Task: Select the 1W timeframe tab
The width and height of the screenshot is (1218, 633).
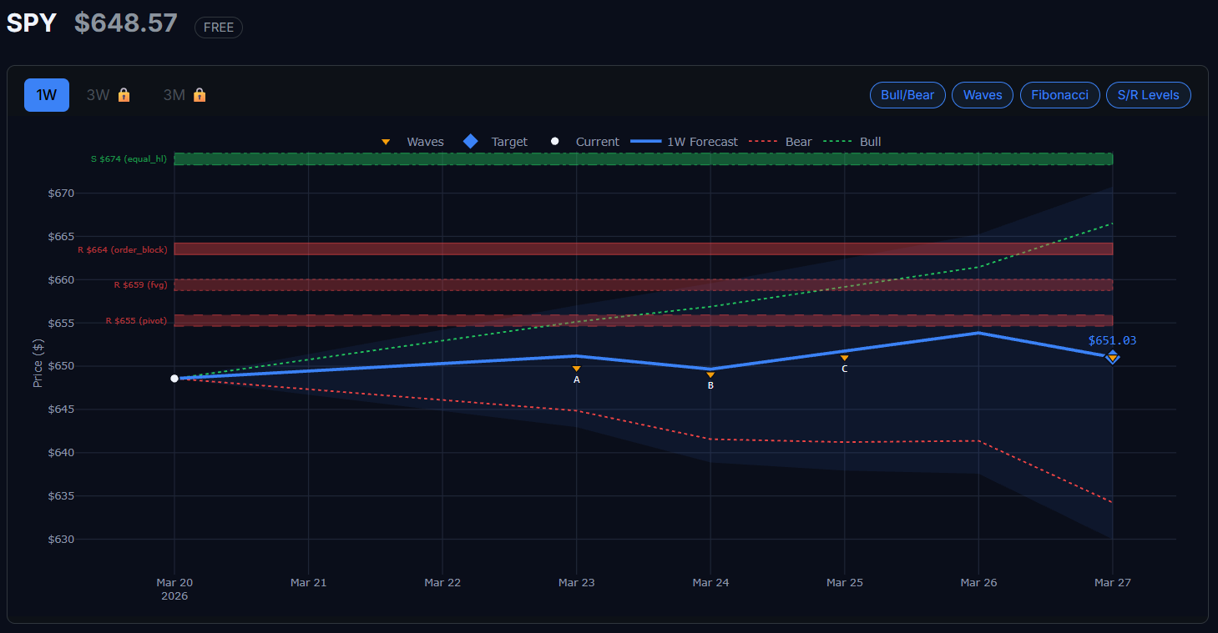Action: (47, 95)
